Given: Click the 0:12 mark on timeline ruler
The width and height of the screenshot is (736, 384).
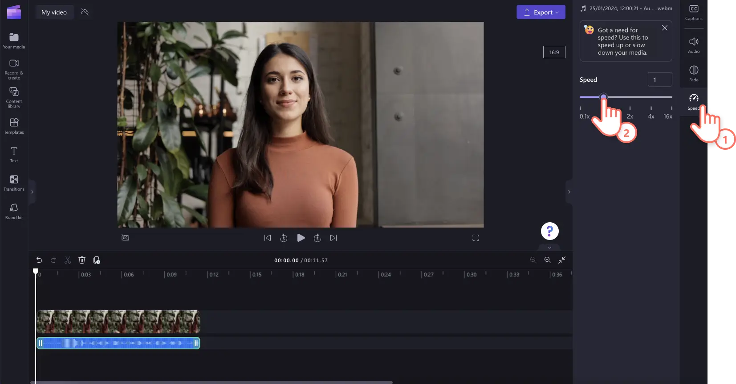Looking at the screenshot, I should pos(213,275).
